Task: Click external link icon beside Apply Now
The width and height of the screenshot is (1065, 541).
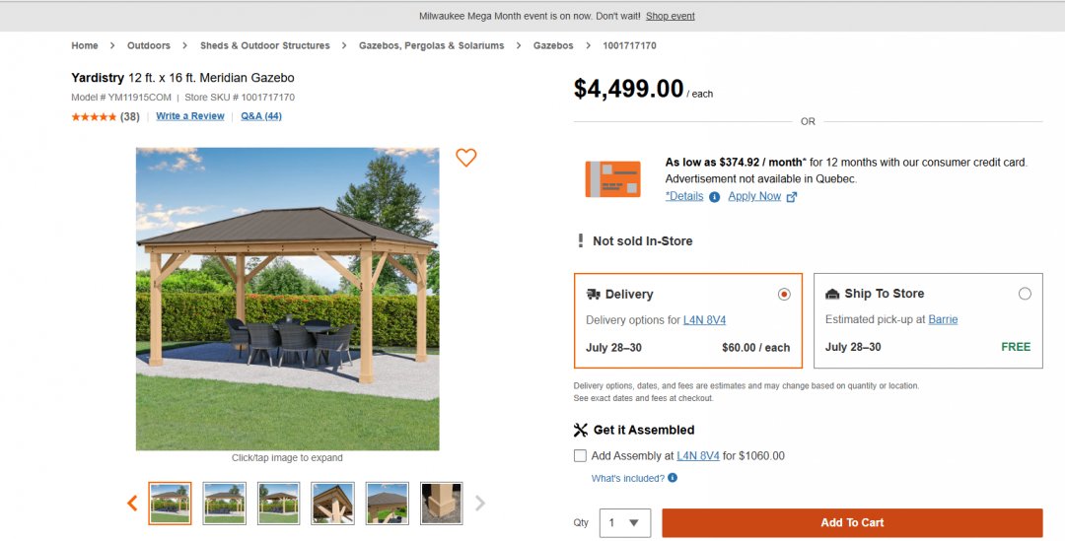Action: [x=791, y=197]
